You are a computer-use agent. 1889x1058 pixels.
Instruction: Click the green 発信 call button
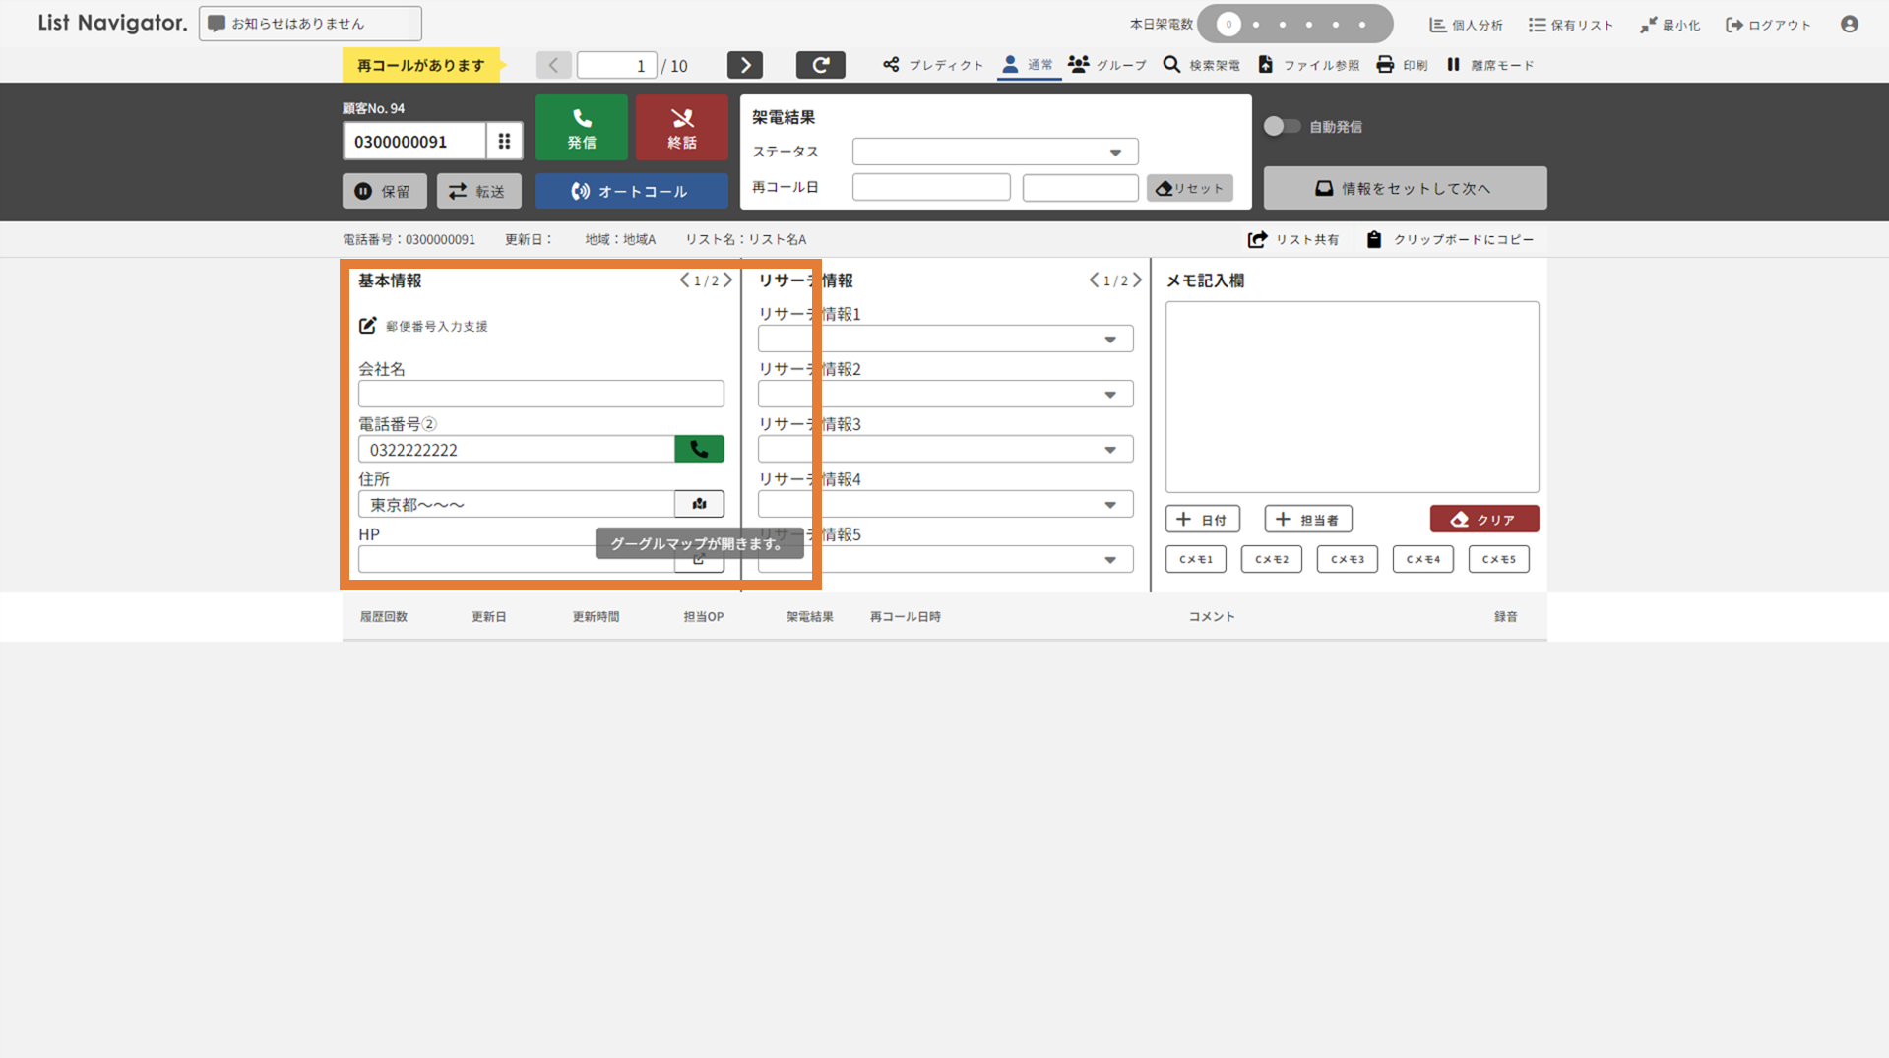[581, 128]
